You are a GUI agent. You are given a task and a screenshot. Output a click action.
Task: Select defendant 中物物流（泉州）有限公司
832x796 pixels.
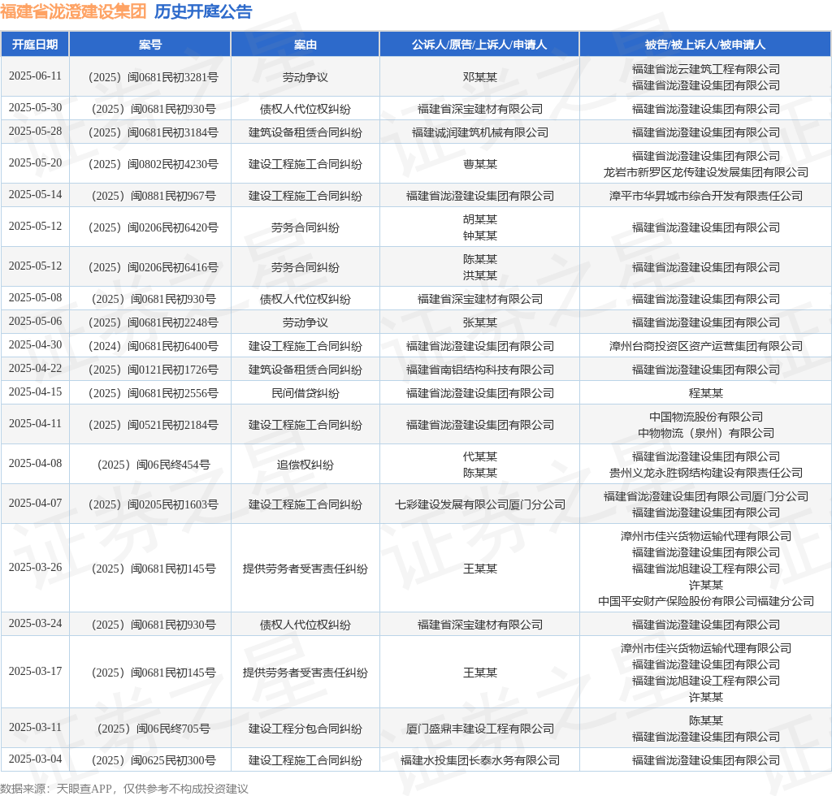[x=706, y=433]
